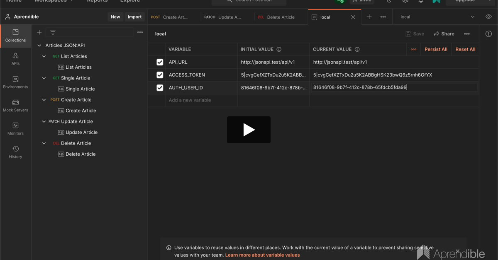This screenshot has height=260, width=498.
Task: Open the Collections sidebar panel
Action: pos(15,36)
